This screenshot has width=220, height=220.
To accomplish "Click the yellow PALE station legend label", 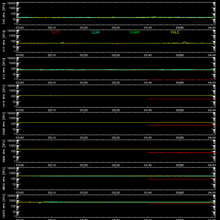I will 175,32.
